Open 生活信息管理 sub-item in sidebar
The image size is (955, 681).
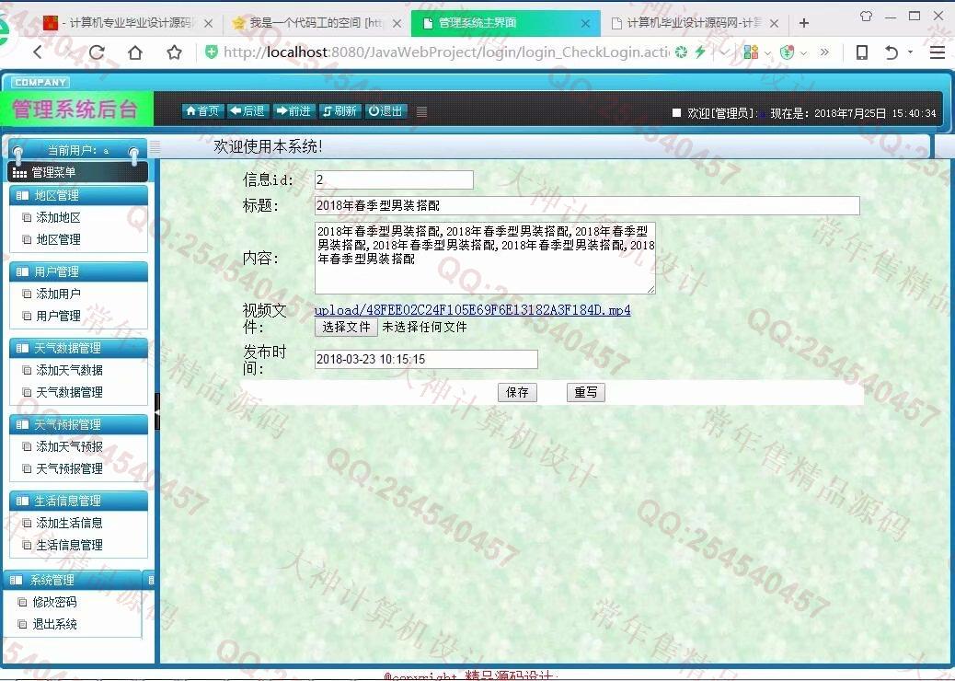pyautogui.click(x=69, y=545)
